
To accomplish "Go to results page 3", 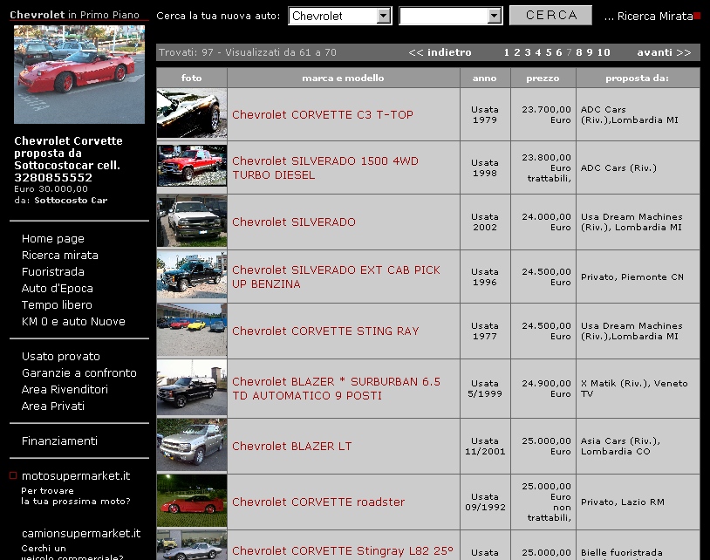I will [x=528, y=52].
